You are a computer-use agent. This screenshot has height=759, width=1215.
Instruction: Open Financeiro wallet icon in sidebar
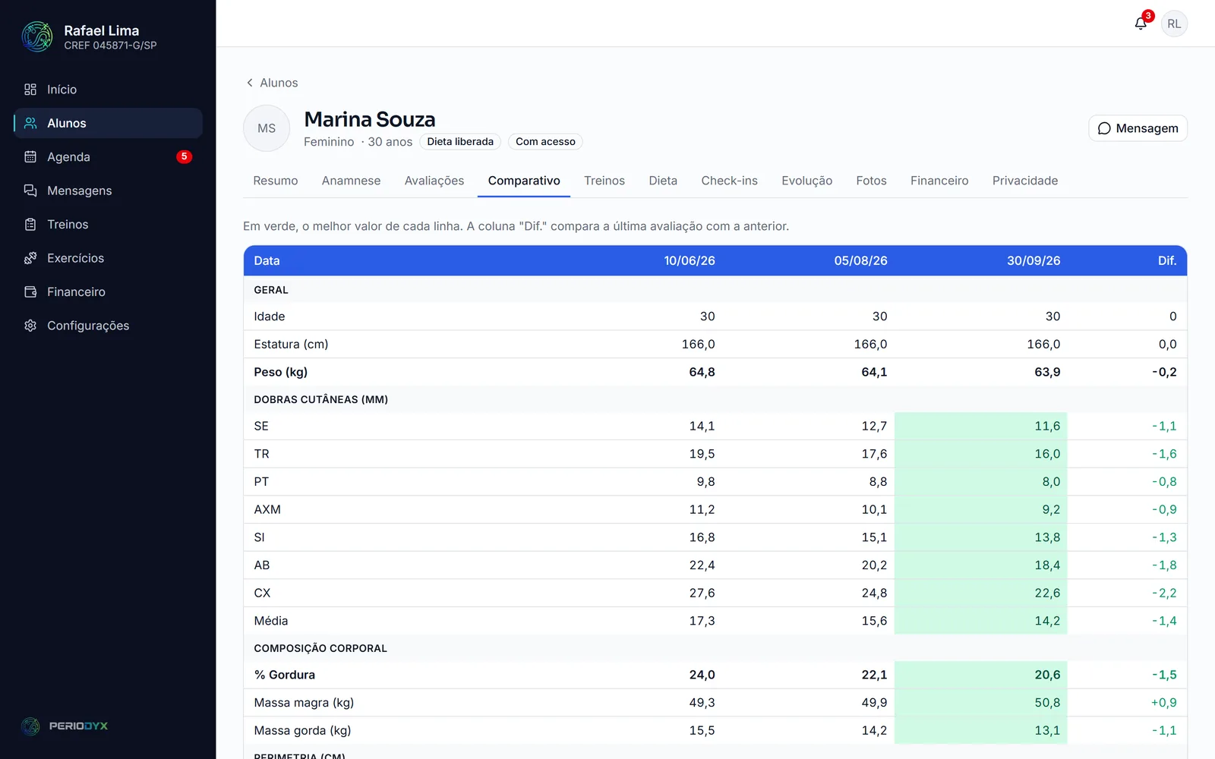[30, 292]
